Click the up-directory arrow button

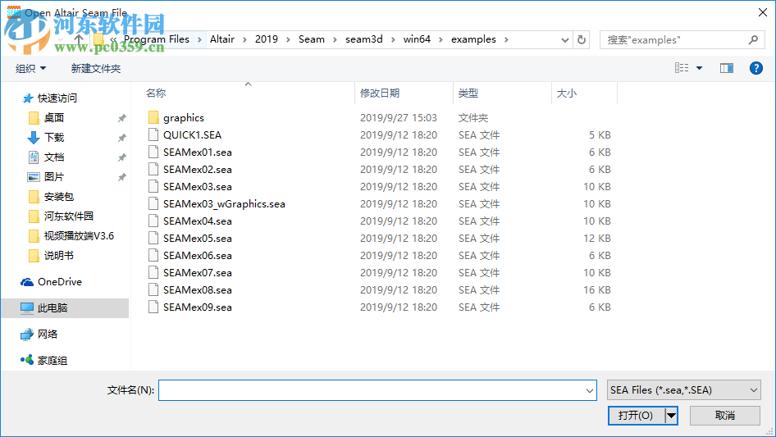tap(79, 39)
